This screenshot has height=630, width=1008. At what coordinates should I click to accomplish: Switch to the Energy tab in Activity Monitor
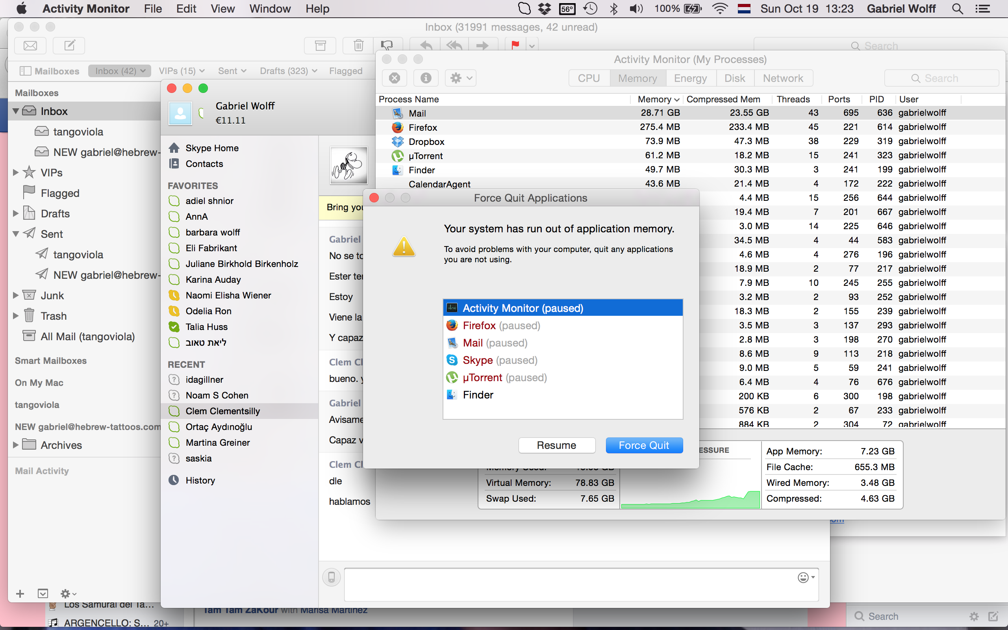pos(691,78)
